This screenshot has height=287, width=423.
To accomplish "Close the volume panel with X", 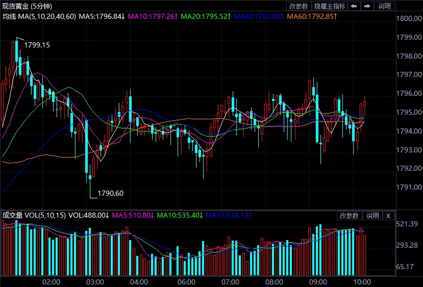I will (x=388, y=216).
